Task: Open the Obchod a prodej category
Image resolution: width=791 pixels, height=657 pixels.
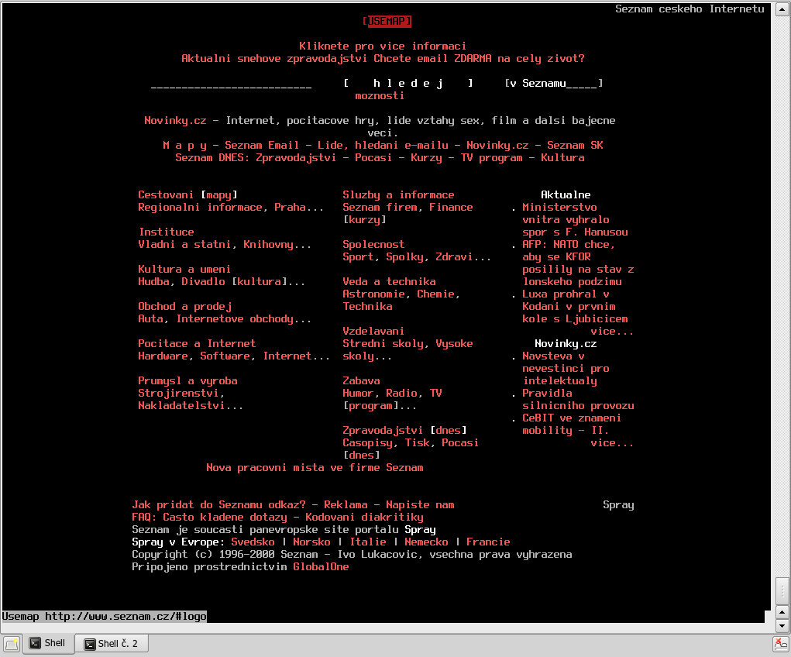Action: [x=185, y=307]
